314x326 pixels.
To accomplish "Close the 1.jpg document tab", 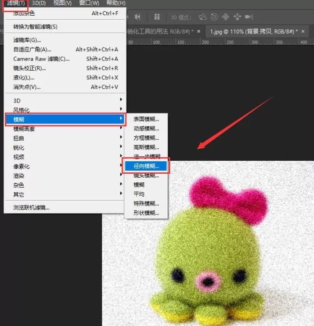I will point(303,31).
